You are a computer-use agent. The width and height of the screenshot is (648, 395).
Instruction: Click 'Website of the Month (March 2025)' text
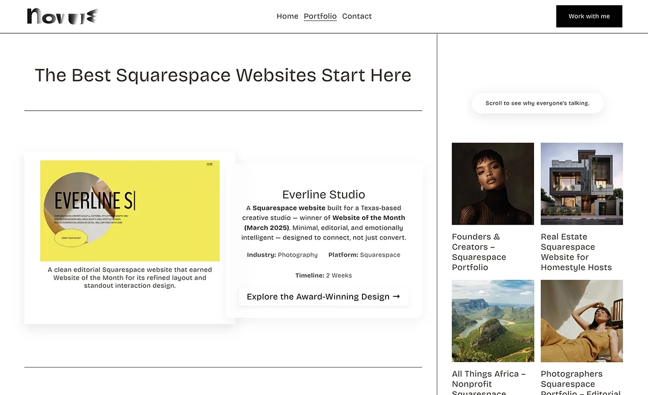tap(325, 222)
